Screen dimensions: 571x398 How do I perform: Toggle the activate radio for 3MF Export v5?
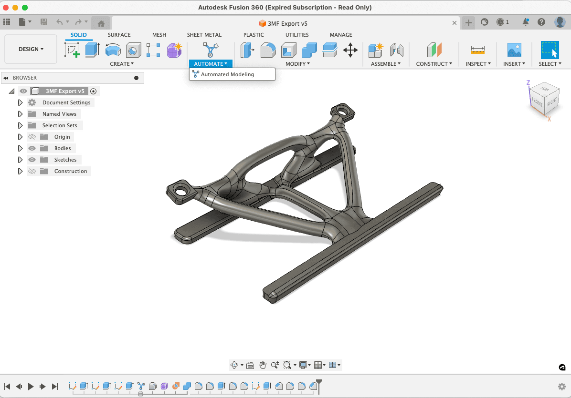coord(93,91)
